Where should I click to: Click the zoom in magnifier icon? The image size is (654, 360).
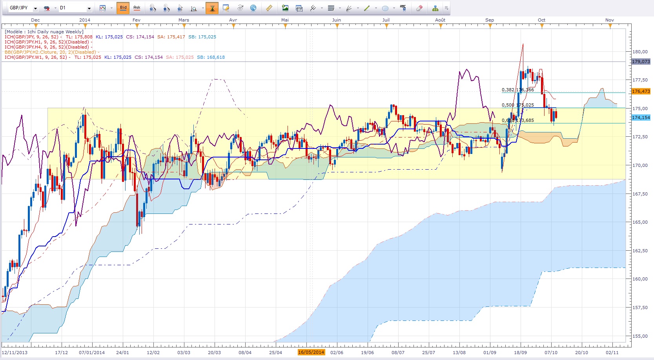[x=153, y=8]
